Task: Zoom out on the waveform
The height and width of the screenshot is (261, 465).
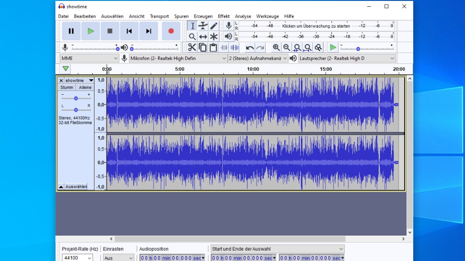Action: 287,47
